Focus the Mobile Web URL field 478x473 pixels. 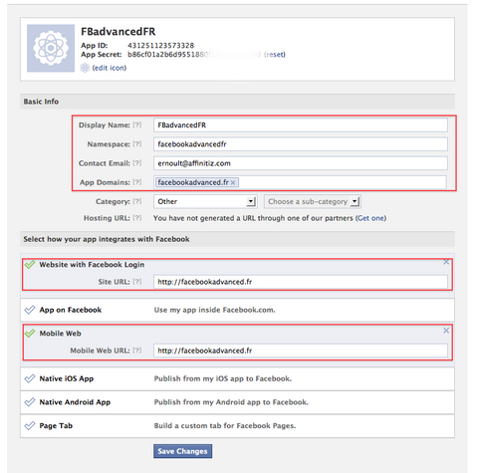(301, 351)
